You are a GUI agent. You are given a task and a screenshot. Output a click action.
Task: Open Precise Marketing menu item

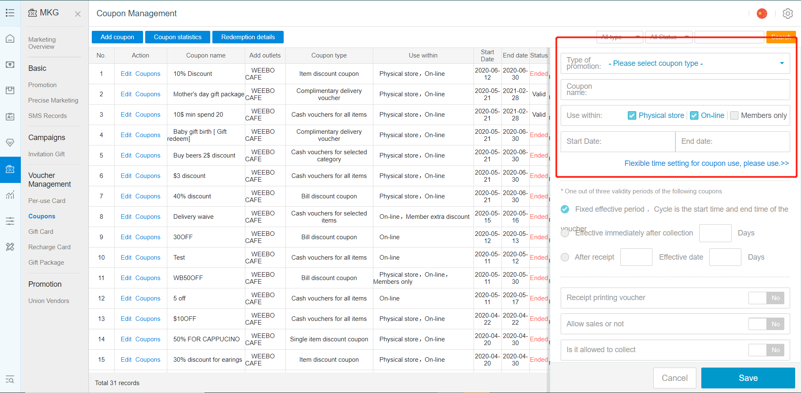point(53,100)
